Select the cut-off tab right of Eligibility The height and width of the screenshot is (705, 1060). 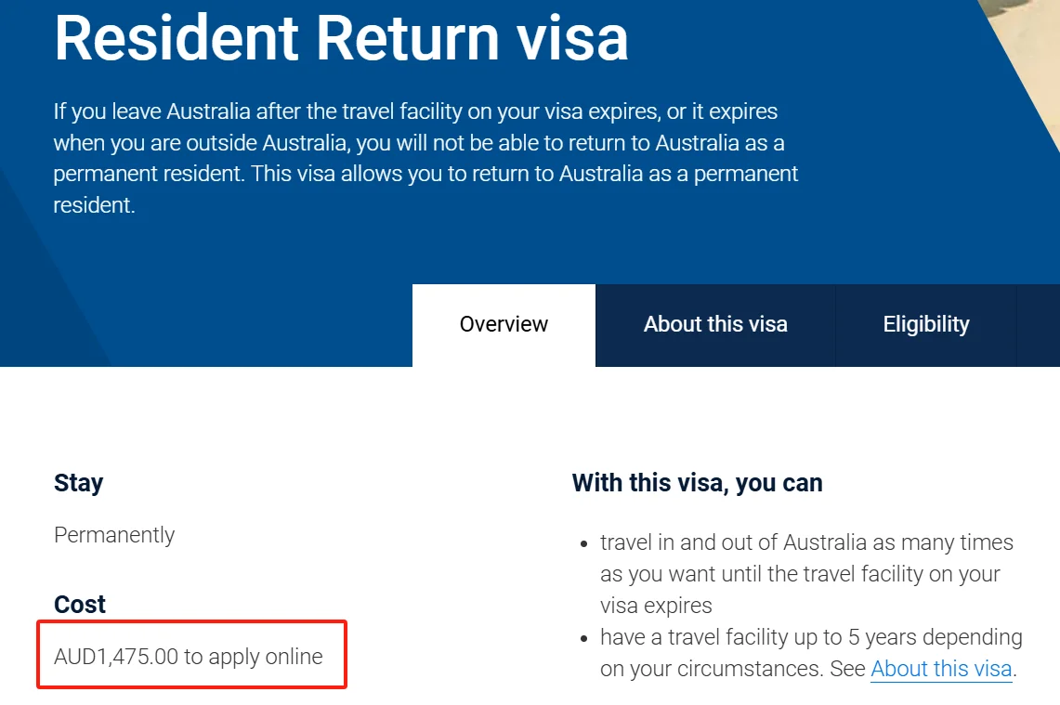(x=1039, y=325)
